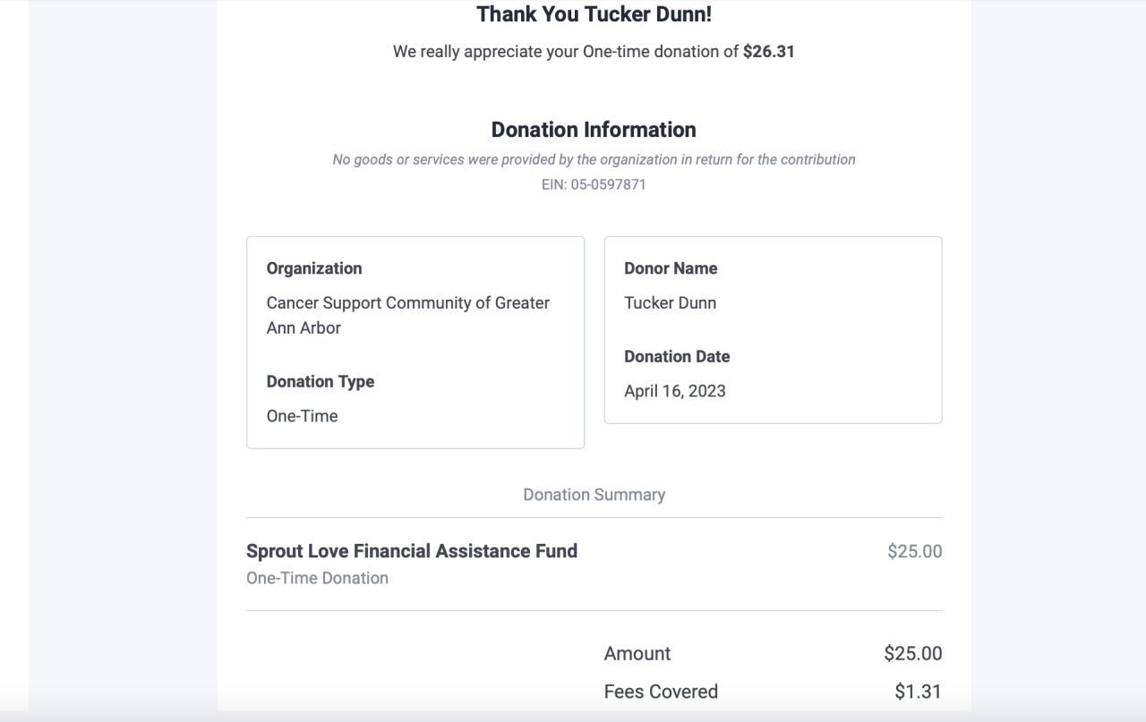The height and width of the screenshot is (722, 1146).
Task: Click the "Donation Type" label
Action: [x=321, y=381]
